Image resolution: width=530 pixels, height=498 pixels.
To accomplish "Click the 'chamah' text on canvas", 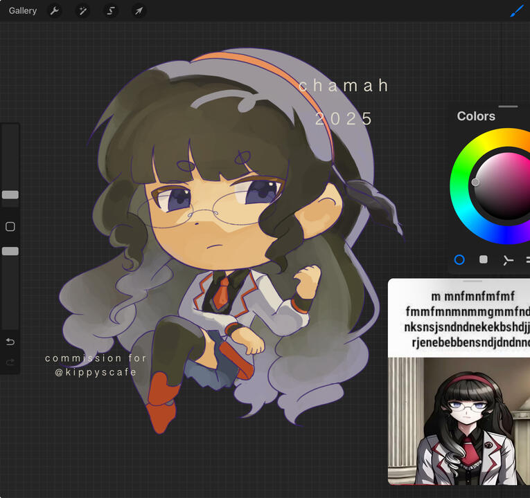I will (x=344, y=85).
